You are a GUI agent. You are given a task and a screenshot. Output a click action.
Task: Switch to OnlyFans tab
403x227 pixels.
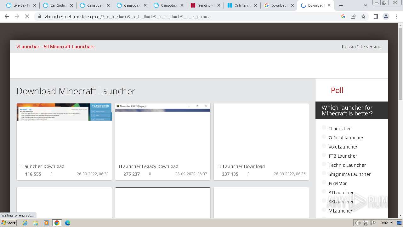coord(242,5)
